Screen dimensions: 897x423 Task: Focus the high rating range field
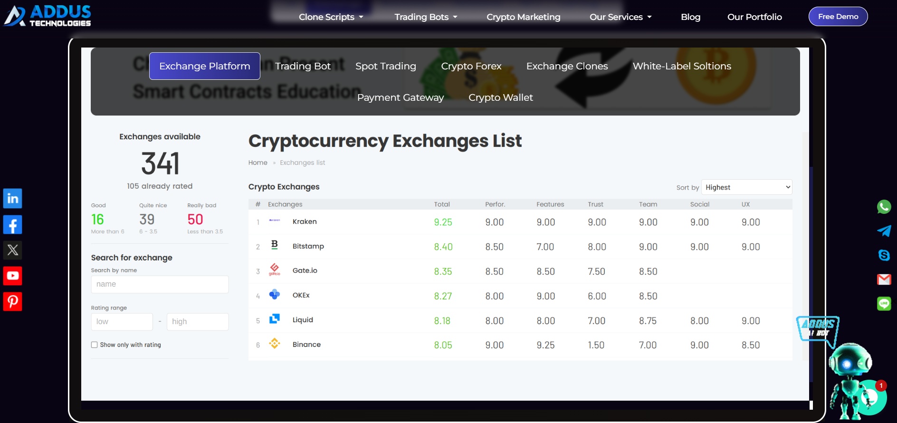pos(198,322)
